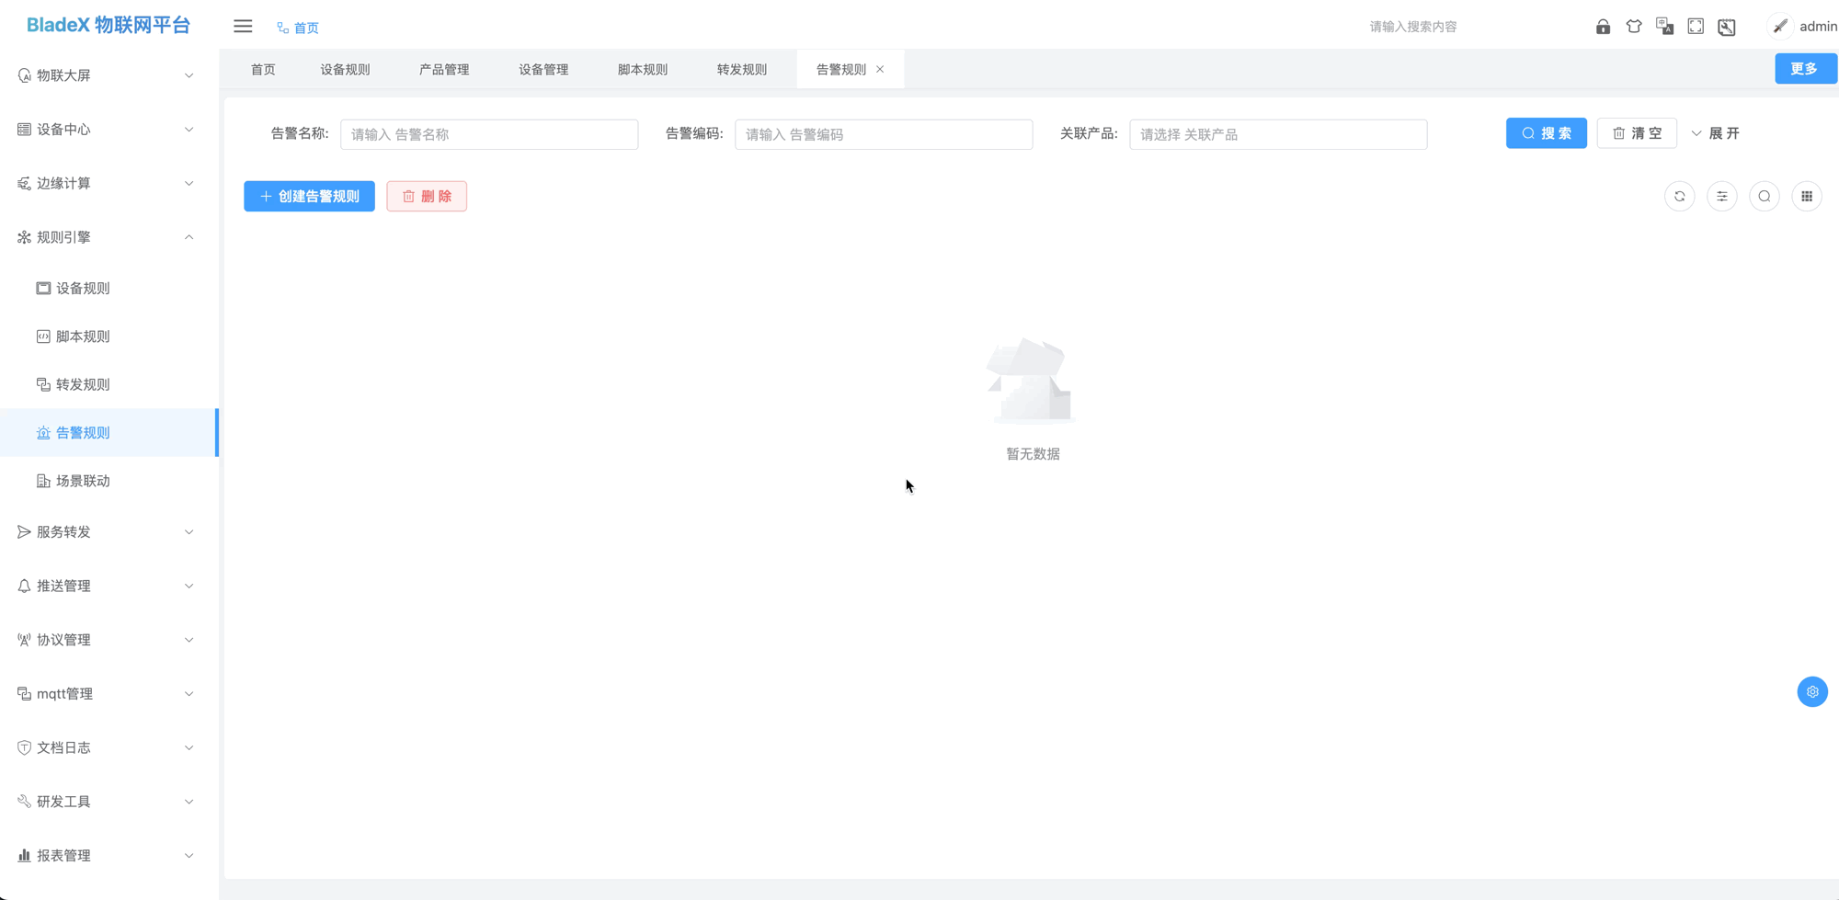1839x900 pixels.
Task: Open column filter settings icon above table
Action: click(x=1722, y=196)
